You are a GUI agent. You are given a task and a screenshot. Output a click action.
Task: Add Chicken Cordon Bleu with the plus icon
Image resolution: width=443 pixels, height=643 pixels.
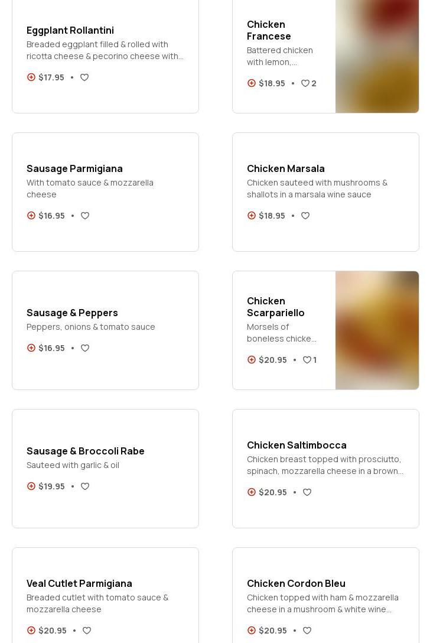tap(252, 631)
